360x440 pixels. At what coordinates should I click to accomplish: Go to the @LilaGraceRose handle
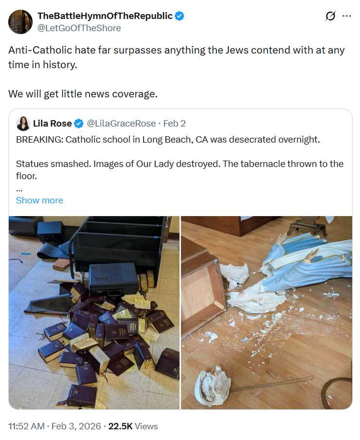pyautogui.click(x=121, y=124)
